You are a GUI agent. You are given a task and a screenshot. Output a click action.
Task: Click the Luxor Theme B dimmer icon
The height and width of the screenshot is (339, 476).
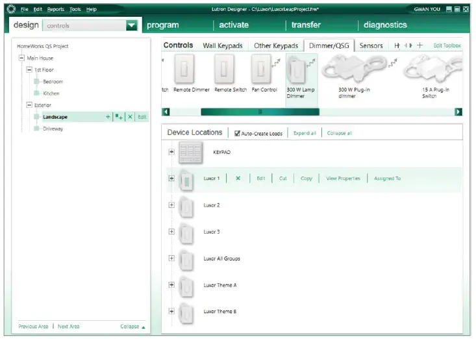pos(186,314)
